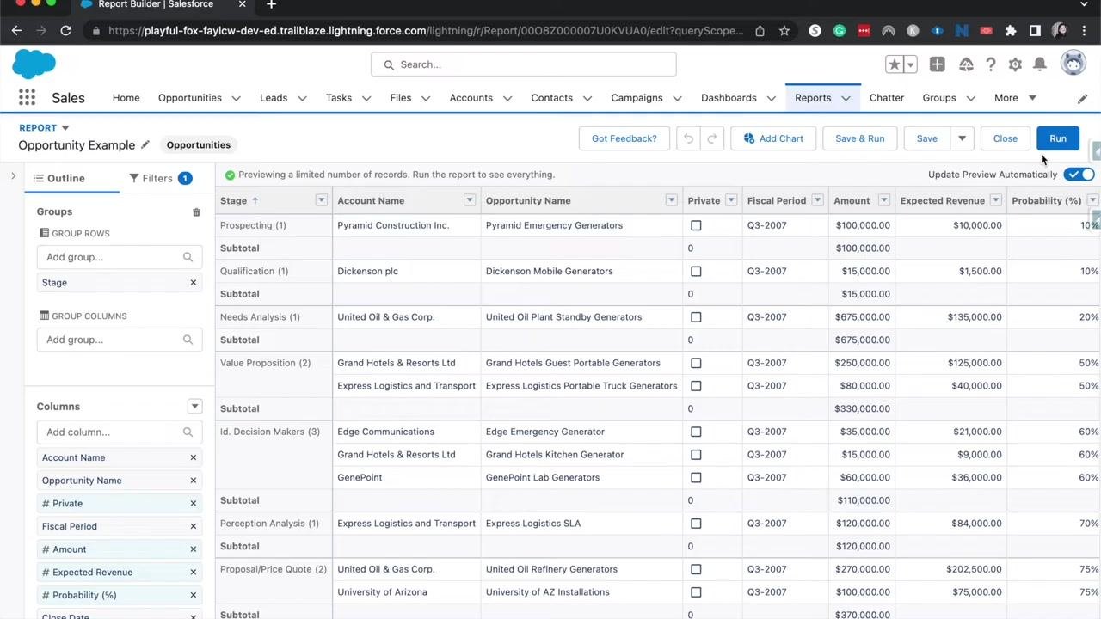Expand the REPORT dropdown arrow
Viewport: 1101px width, 619px height.
tap(65, 128)
